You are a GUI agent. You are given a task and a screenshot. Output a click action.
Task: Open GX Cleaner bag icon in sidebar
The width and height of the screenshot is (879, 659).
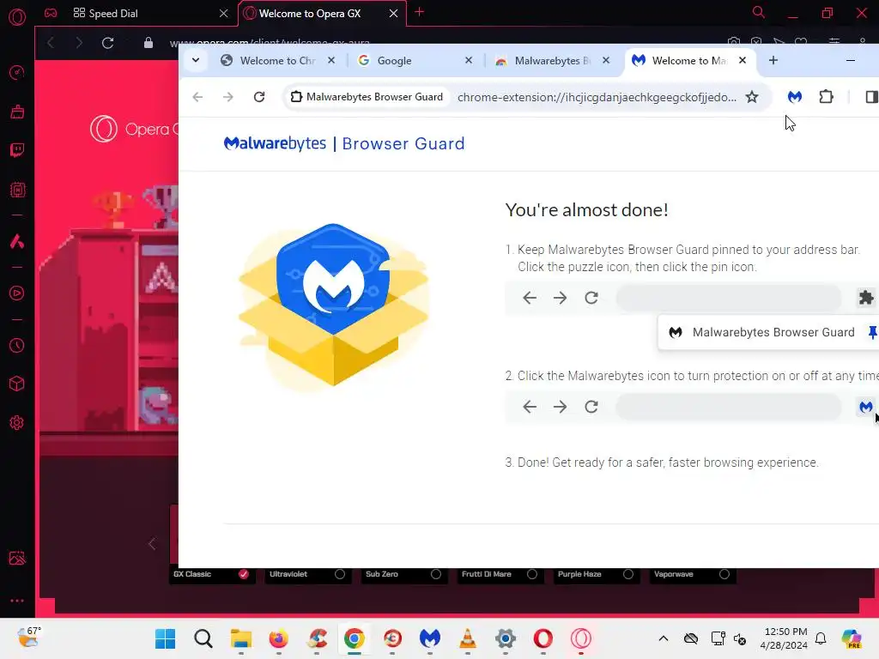click(x=17, y=112)
